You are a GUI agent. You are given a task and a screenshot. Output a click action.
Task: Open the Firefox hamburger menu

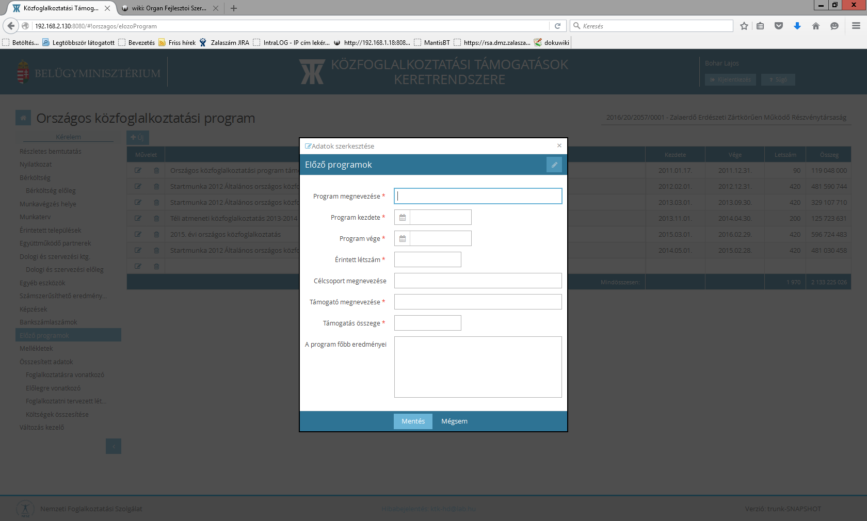(856, 26)
